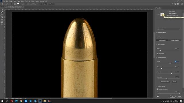
Task: Toggle Sample All Layers option
Action: pyautogui.click(x=33, y=4)
